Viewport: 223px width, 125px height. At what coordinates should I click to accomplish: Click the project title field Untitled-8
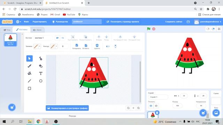click(87, 22)
